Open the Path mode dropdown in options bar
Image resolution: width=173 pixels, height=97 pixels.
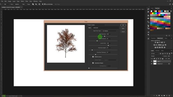point(6,4)
